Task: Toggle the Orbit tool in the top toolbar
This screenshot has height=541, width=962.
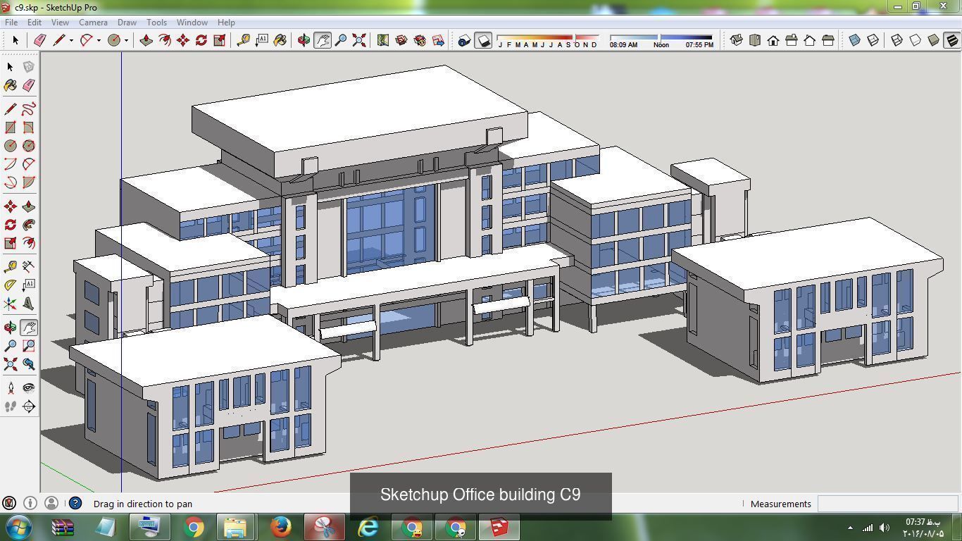Action: (x=304, y=40)
